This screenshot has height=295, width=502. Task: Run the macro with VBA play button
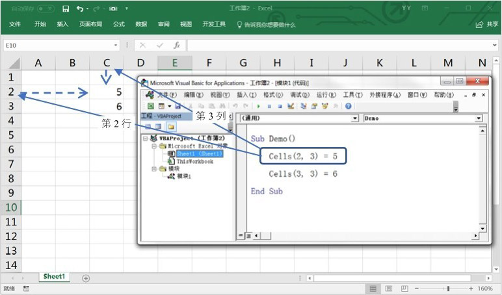point(258,106)
